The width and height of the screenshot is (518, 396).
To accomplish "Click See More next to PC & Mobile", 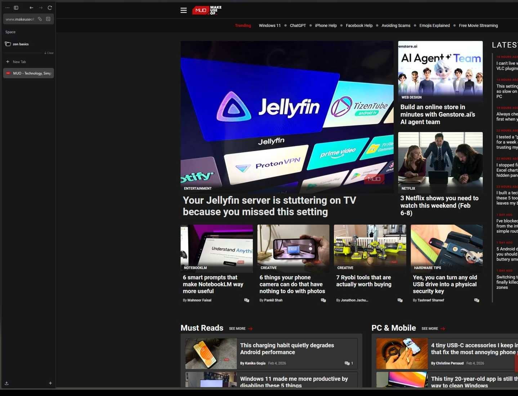I will [x=433, y=329].
